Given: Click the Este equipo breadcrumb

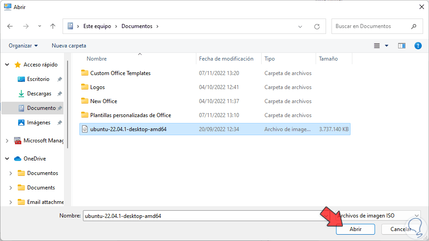Looking at the screenshot, I should tap(97, 26).
